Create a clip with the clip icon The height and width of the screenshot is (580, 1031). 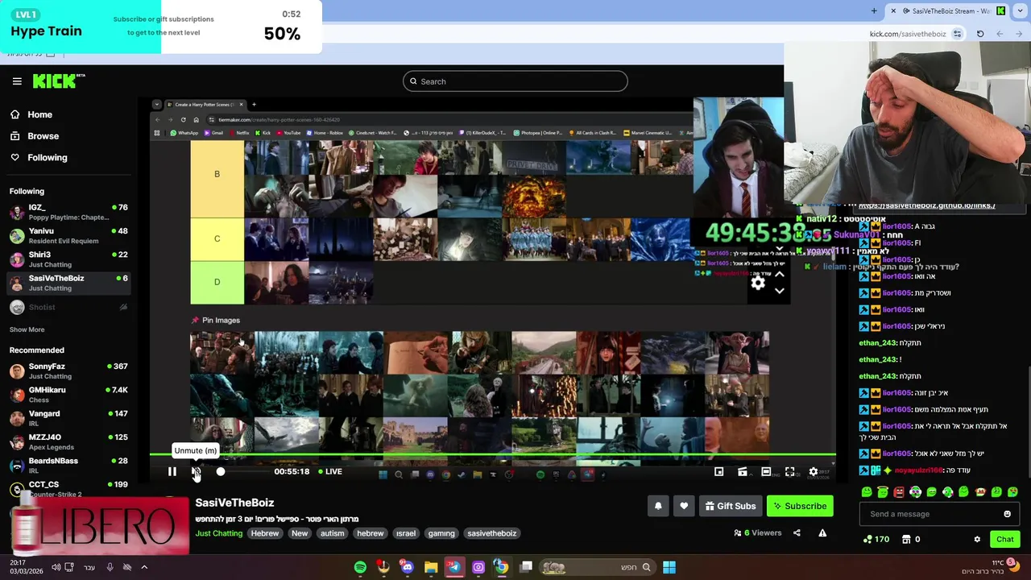click(742, 472)
